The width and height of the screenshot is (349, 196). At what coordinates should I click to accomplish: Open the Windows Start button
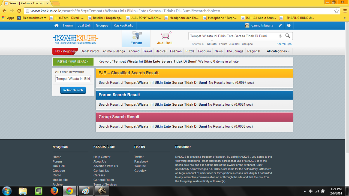pyautogui.click(x=7, y=191)
